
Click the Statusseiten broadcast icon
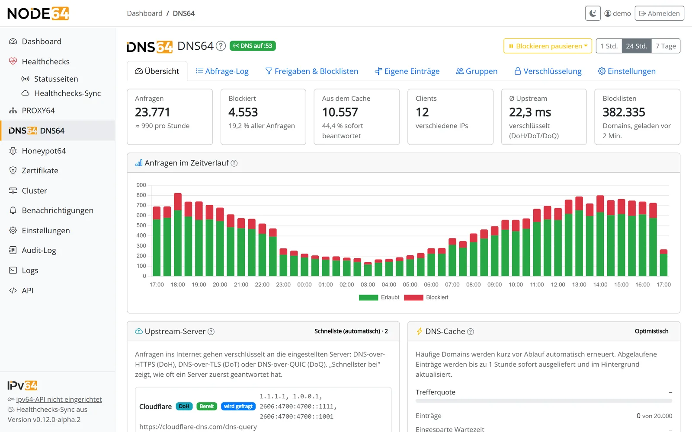(26, 79)
